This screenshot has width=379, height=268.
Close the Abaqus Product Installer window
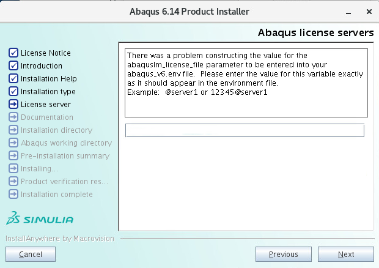(369, 12)
